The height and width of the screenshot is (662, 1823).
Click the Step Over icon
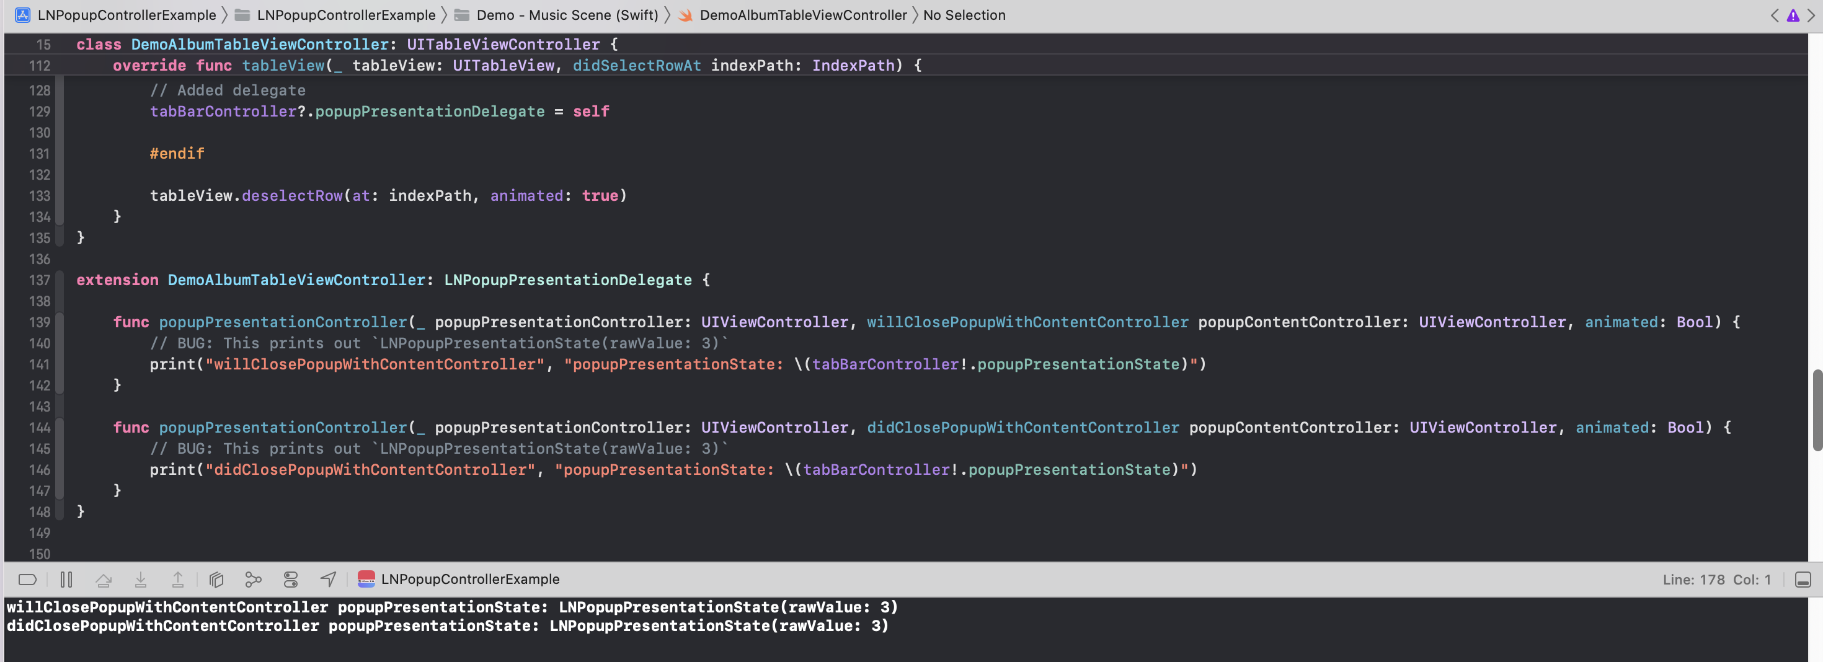tap(104, 579)
